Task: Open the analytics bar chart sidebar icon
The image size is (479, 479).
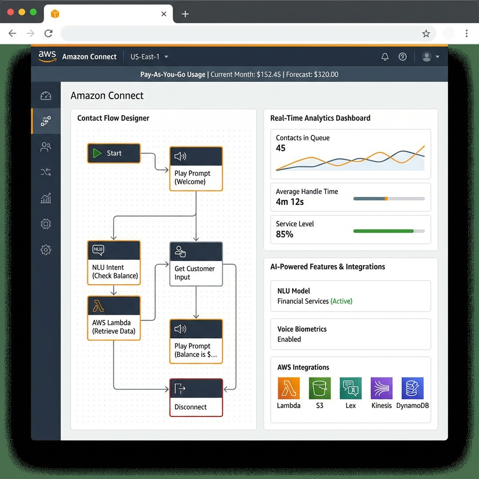Action: point(46,198)
